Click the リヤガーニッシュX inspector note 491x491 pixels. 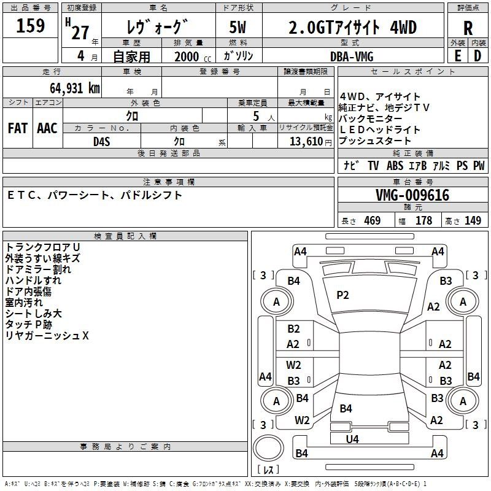[x=47, y=335]
